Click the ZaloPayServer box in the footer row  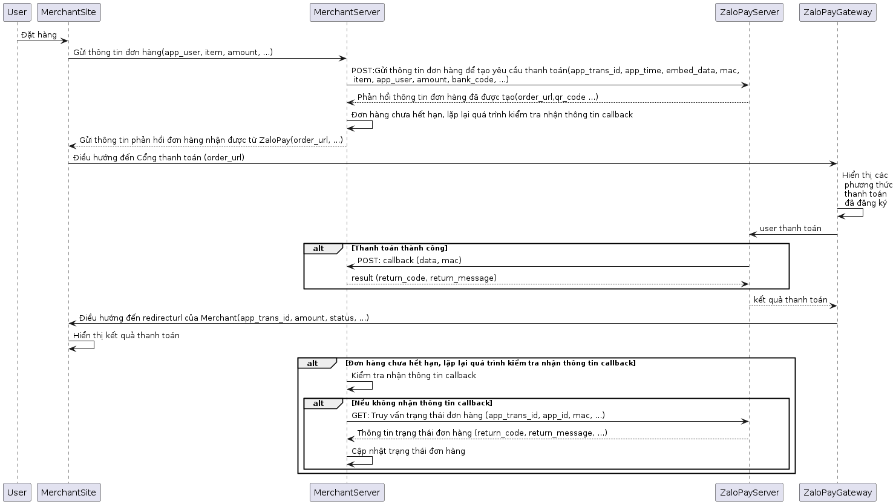coord(749,492)
